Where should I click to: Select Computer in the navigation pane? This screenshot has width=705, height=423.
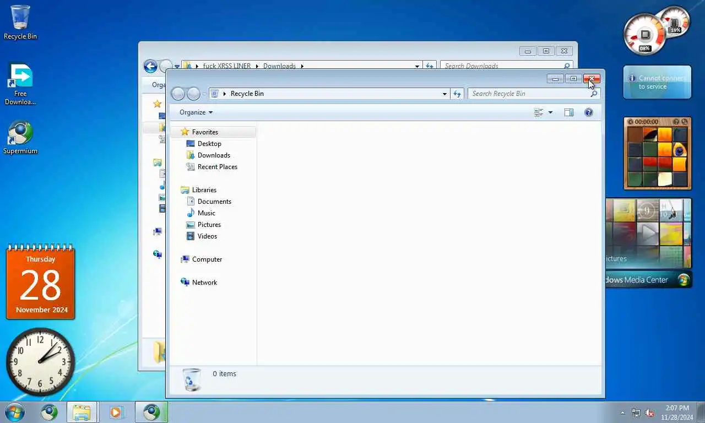click(207, 259)
